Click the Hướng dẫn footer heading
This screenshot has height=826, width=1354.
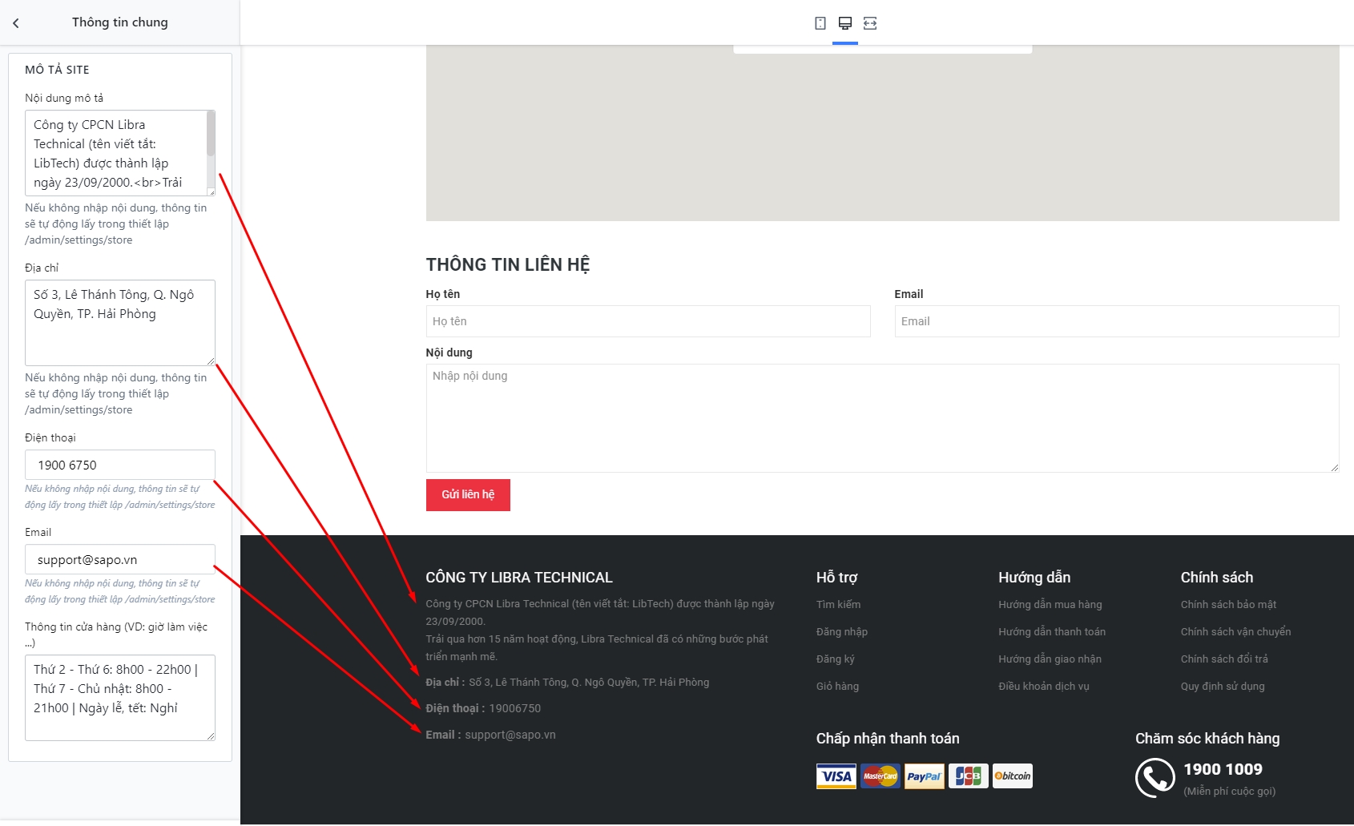click(x=1034, y=578)
